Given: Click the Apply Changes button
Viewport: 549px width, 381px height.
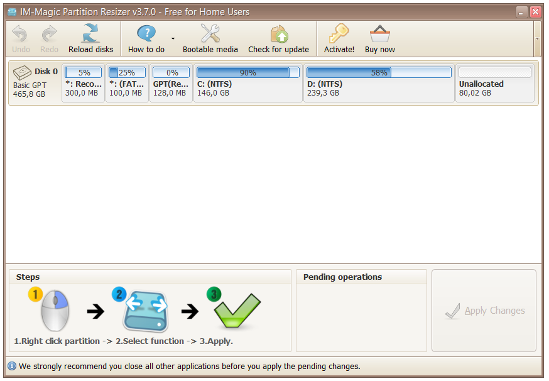Looking at the screenshot, I should [x=484, y=311].
